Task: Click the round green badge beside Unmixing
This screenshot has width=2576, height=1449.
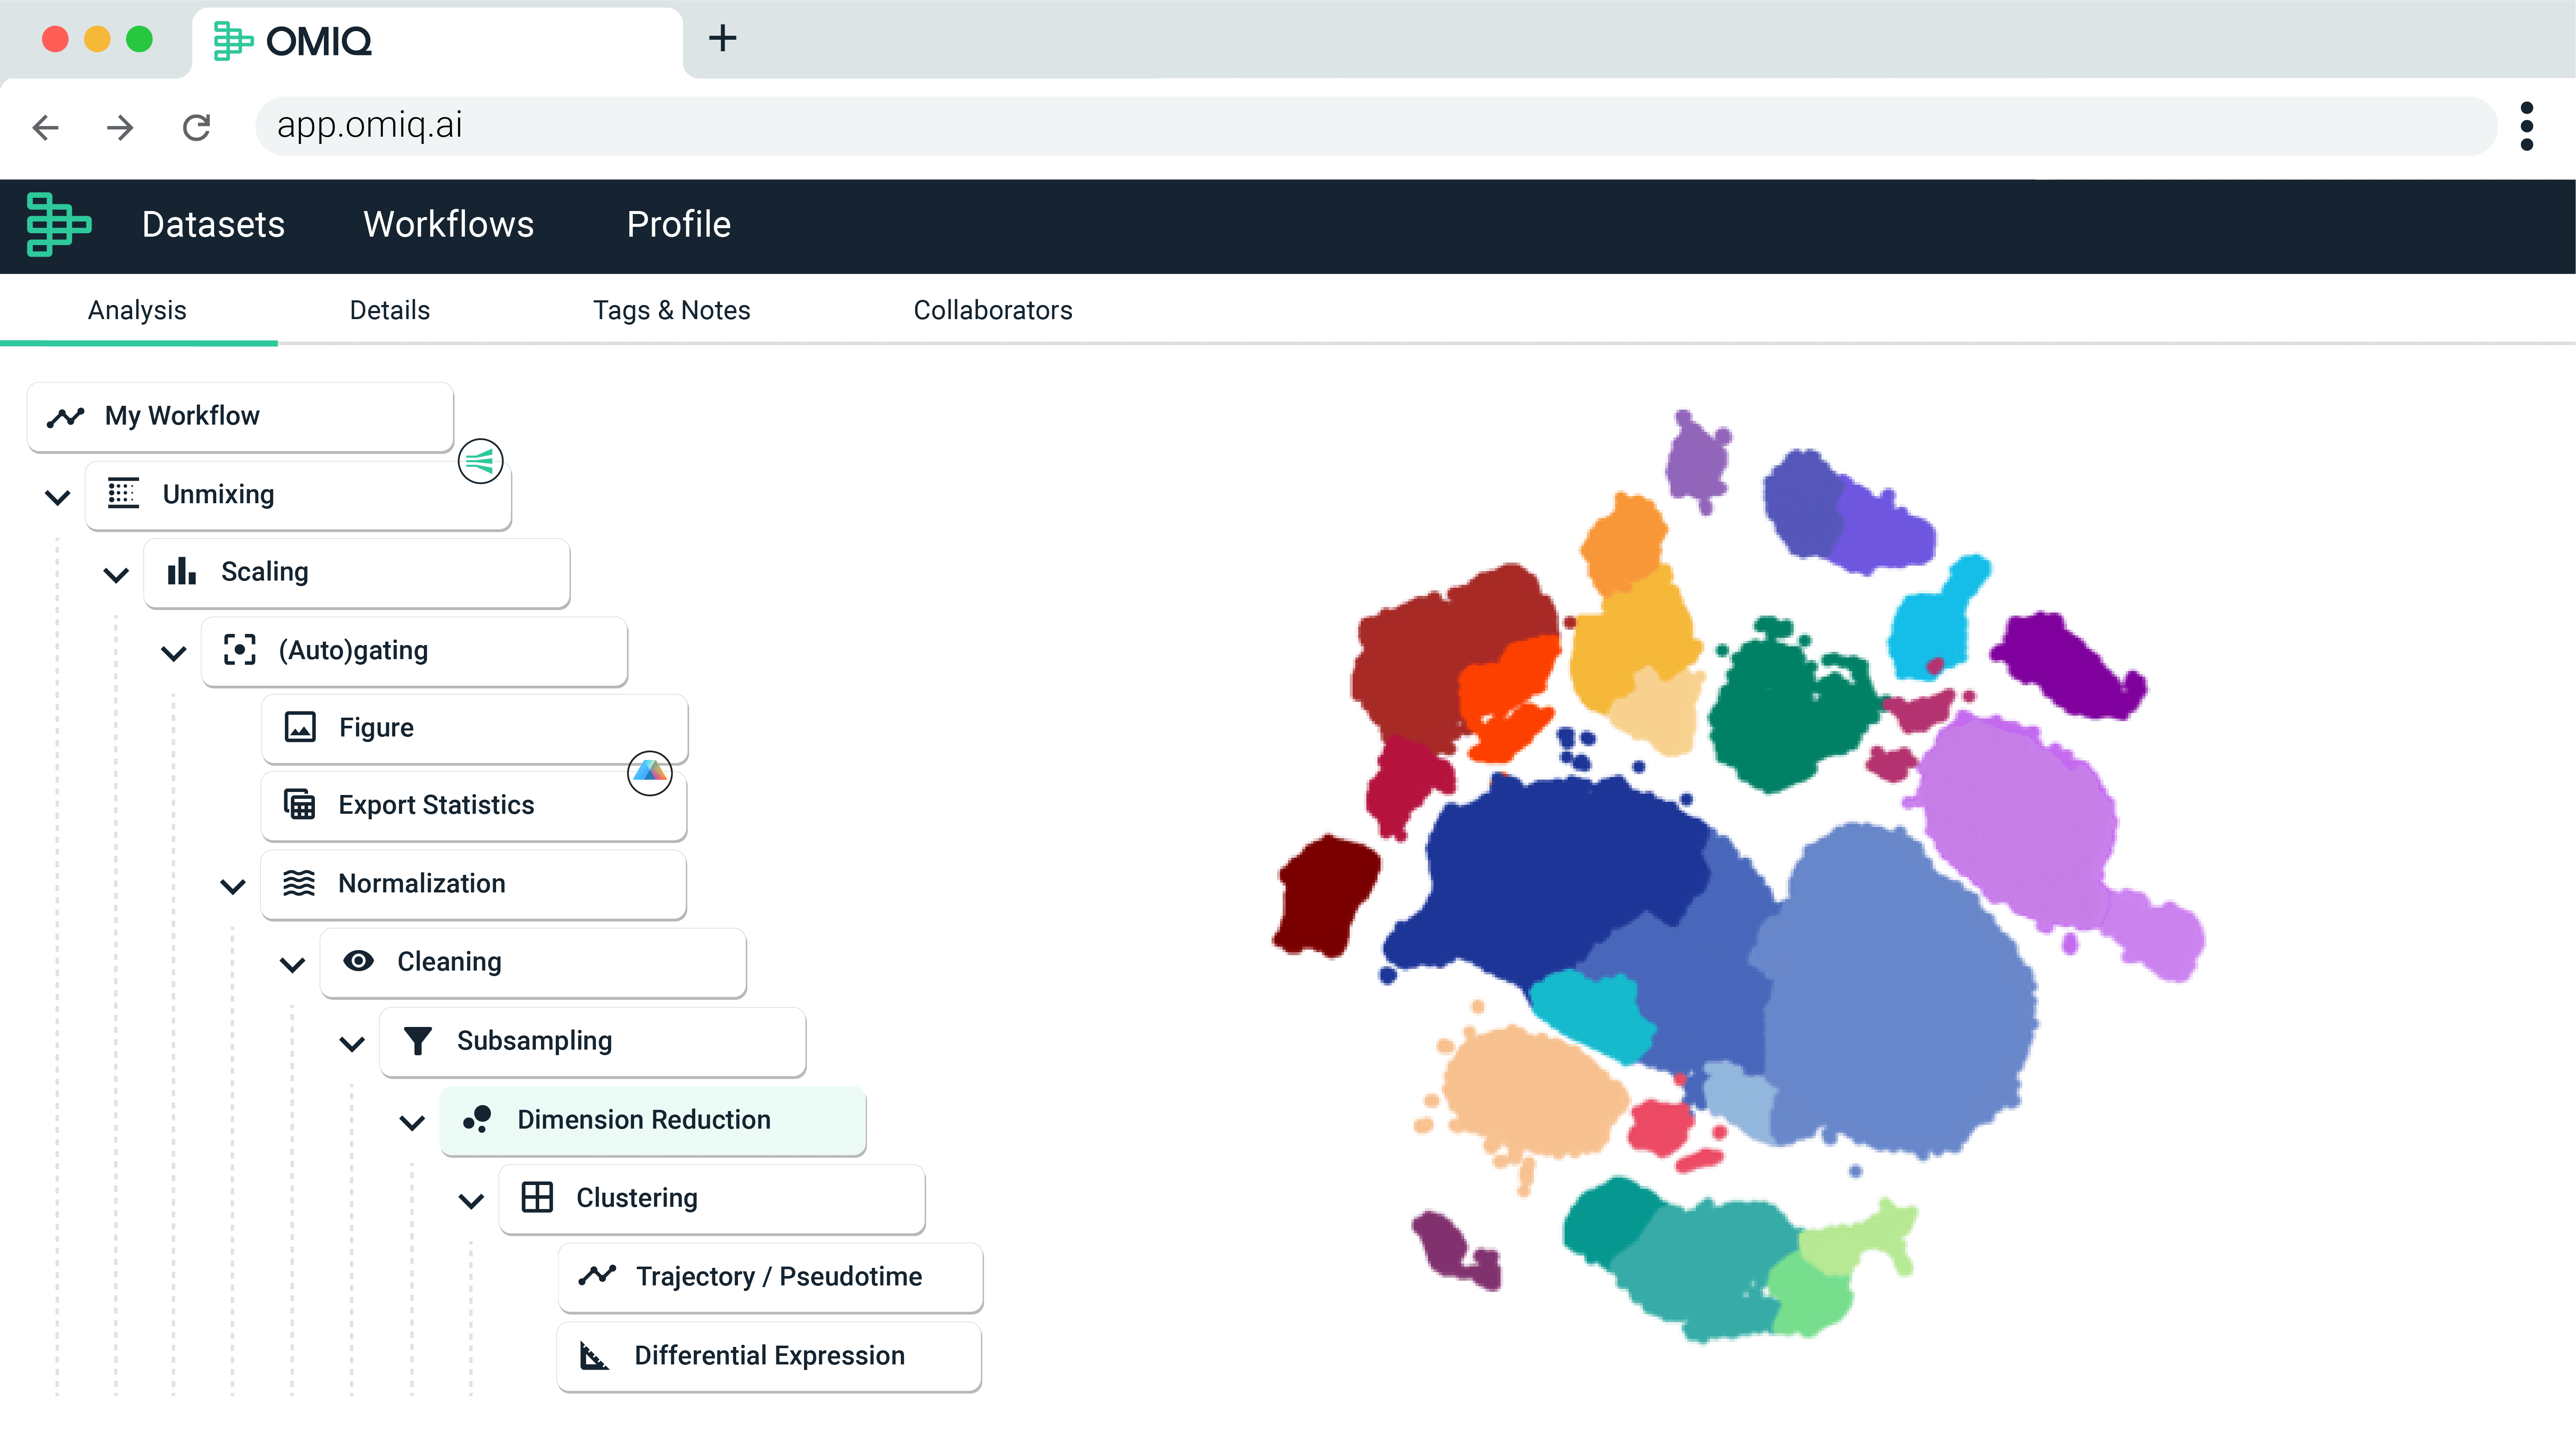Action: pos(480,461)
